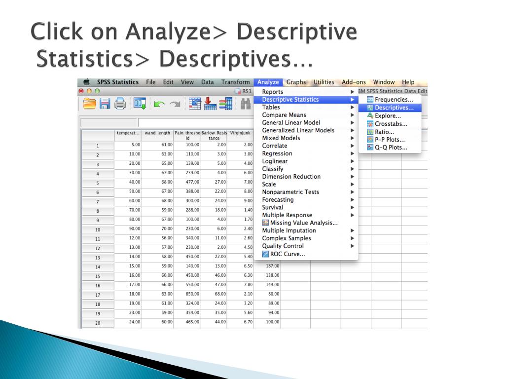Click the RS1 document title icon
505x379 pixels.
pyautogui.click(x=238, y=91)
